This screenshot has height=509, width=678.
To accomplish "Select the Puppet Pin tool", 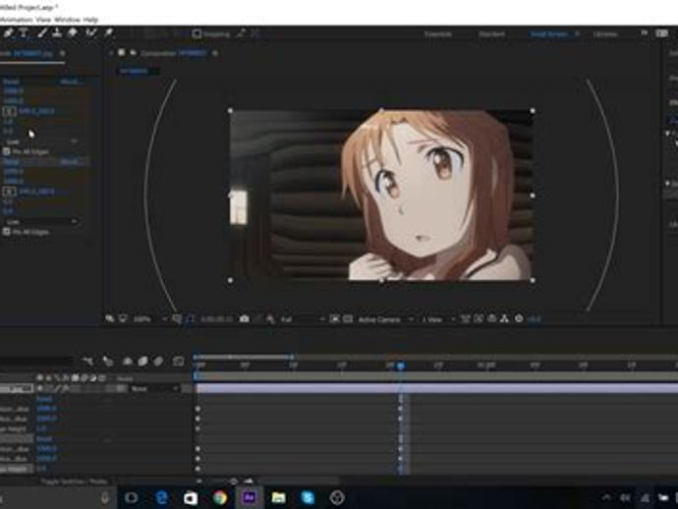I will (x=108, y=32).
